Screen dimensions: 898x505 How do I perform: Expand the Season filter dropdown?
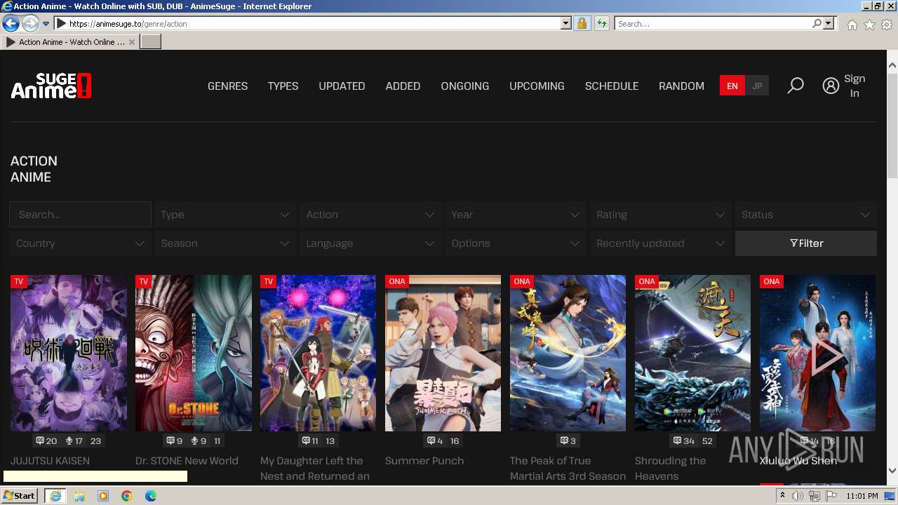[x=224, y=243]
